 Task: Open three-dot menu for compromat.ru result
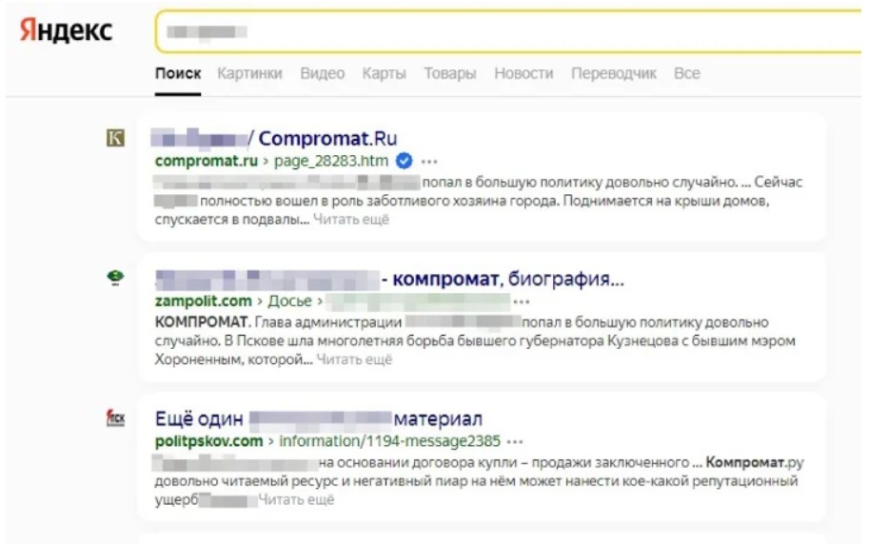429,162
